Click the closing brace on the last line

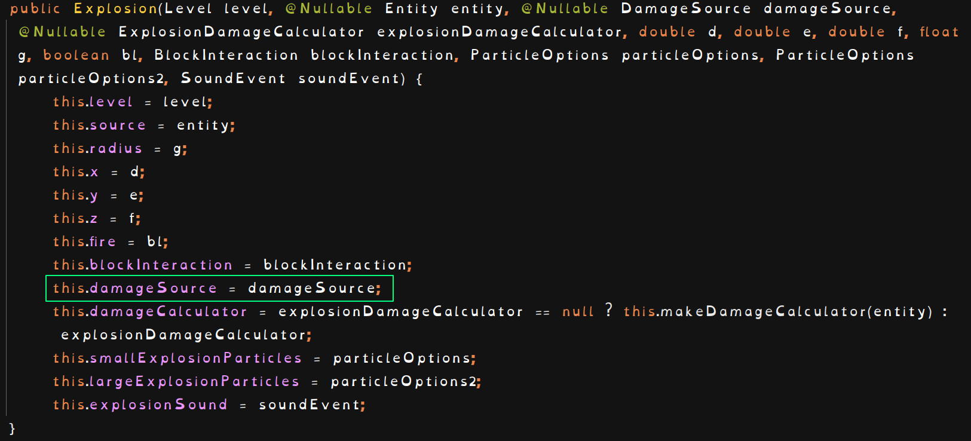12,428
